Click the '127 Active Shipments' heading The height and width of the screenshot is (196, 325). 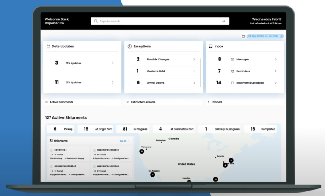66,117
